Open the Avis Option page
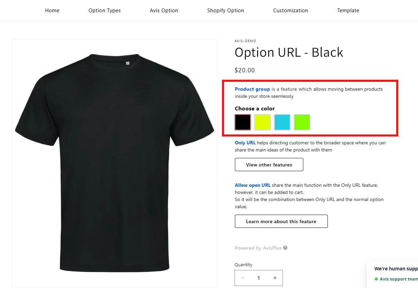 164,11
